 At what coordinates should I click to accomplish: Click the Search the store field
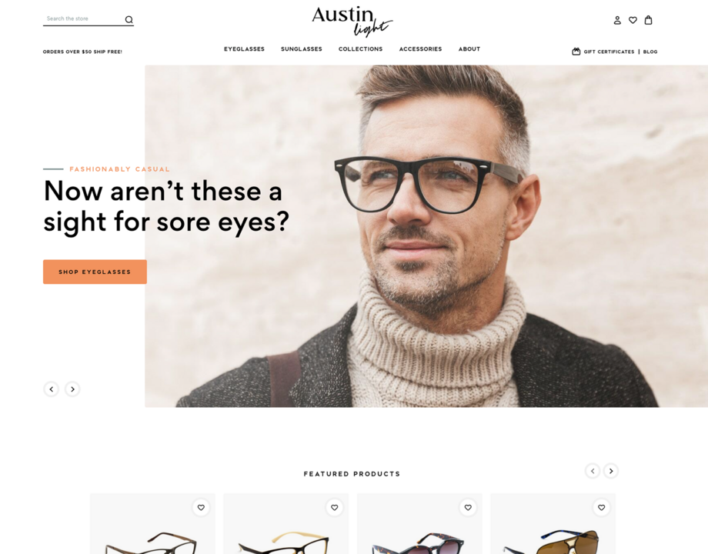[84, 19]
